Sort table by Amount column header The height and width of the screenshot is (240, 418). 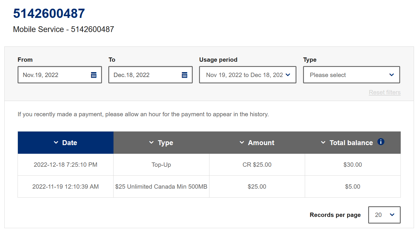click(261, 143)
